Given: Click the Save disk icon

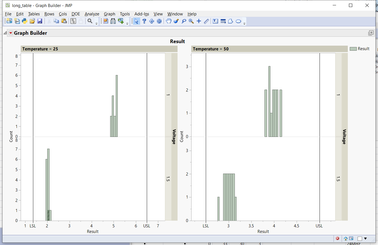Looking at the screenshot, I should pyautogui.click(x=40, y=21).
